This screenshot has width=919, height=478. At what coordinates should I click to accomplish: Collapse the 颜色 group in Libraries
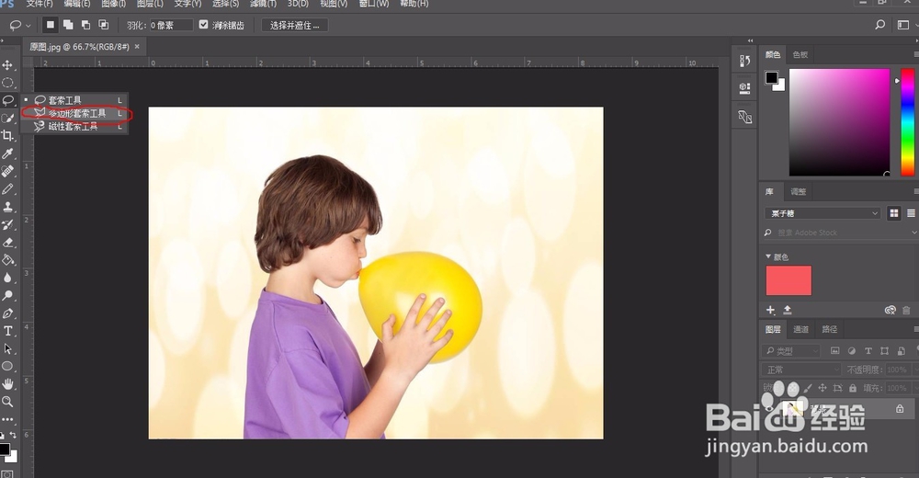pyautogui.click(x=768, y=256)
